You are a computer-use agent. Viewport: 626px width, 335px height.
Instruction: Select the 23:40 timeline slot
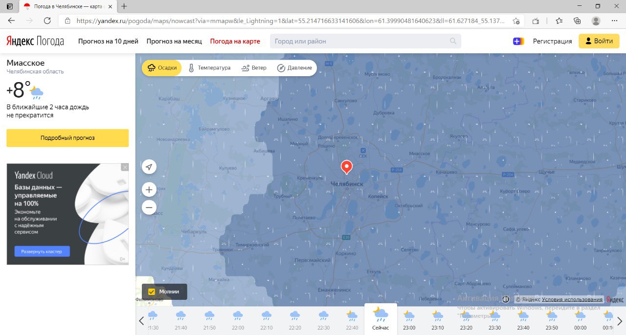(x=523, y=320)
